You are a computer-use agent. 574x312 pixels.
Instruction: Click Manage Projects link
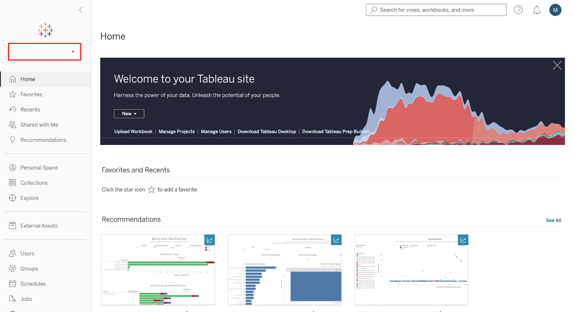(x=177, y=132)
